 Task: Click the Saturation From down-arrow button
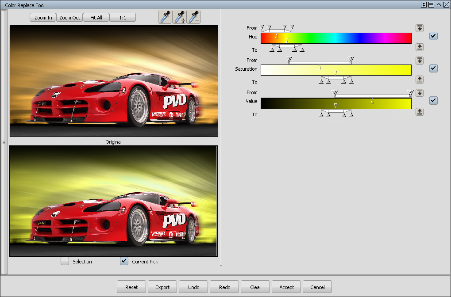[x=420, y=60]
